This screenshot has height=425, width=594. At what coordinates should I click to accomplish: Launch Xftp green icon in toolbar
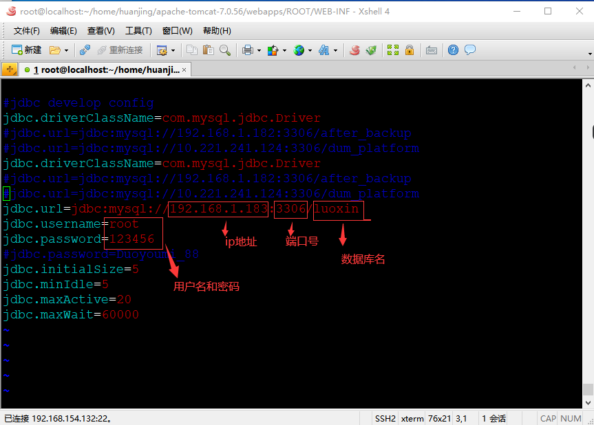point(371,50)
